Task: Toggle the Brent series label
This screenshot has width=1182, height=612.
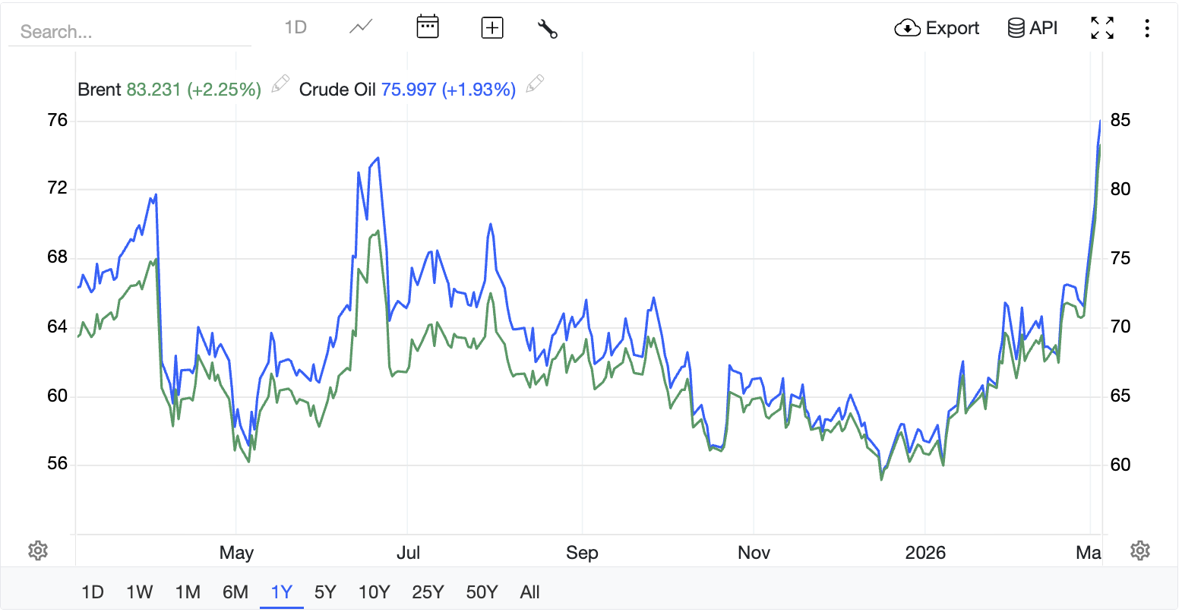Action: click(99, 89)
